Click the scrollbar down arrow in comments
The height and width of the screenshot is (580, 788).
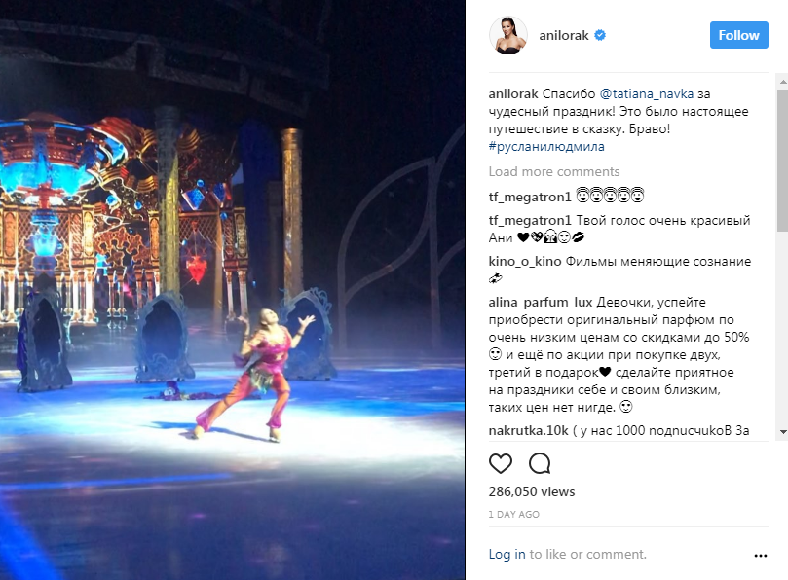[x=782, y=432]
